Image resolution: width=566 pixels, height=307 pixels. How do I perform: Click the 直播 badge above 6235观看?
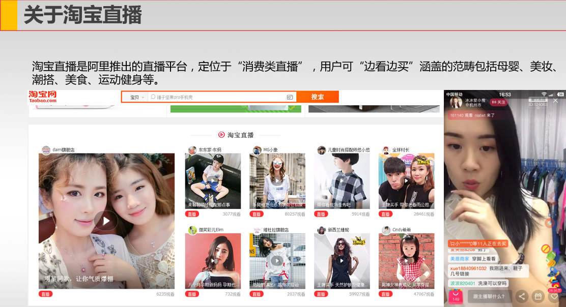coord(45,294)
